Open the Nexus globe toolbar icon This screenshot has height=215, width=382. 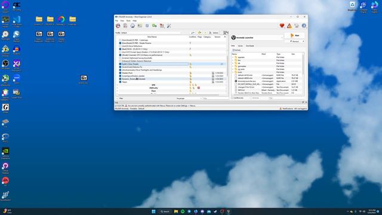point(133,26)
